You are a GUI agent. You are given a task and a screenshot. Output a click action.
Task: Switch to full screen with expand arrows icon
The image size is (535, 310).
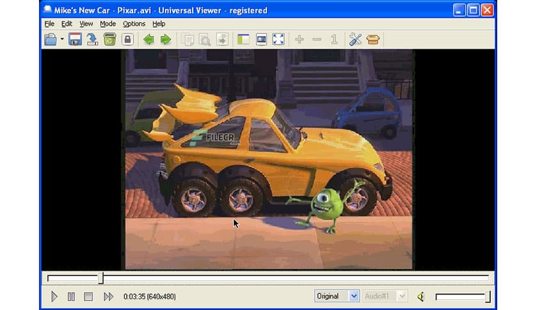tap(278, 39)
